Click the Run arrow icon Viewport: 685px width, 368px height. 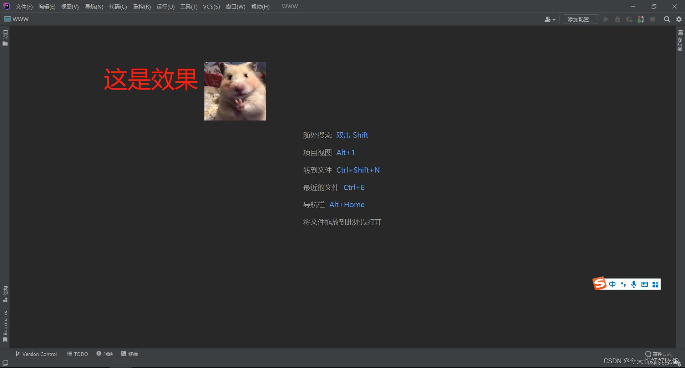click(x=606, y=19)
